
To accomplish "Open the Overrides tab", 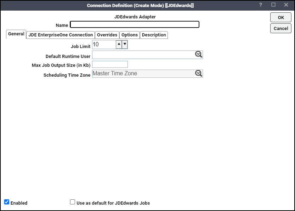I will (107, 35).
